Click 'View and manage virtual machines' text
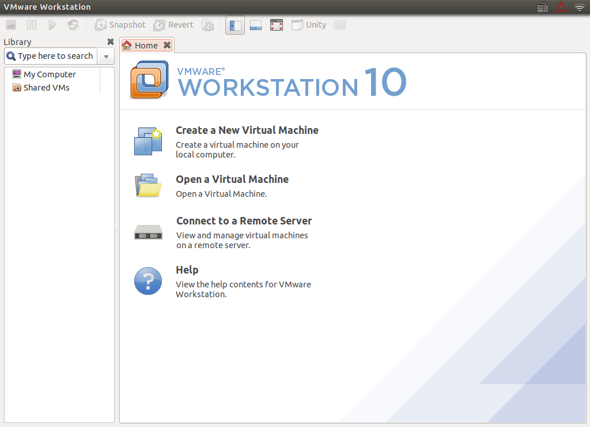590x427 pixels. coord(242,235)
